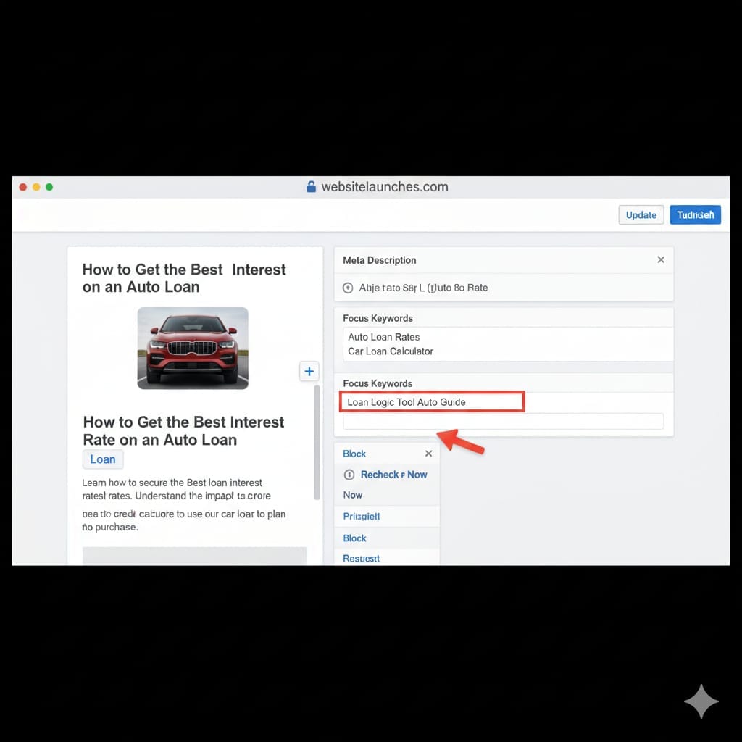Image resolution: width=742 pixels, height=742 pixels.
Task: Click the 'Recheck Now' link
Action: click(x=393, y=475)
